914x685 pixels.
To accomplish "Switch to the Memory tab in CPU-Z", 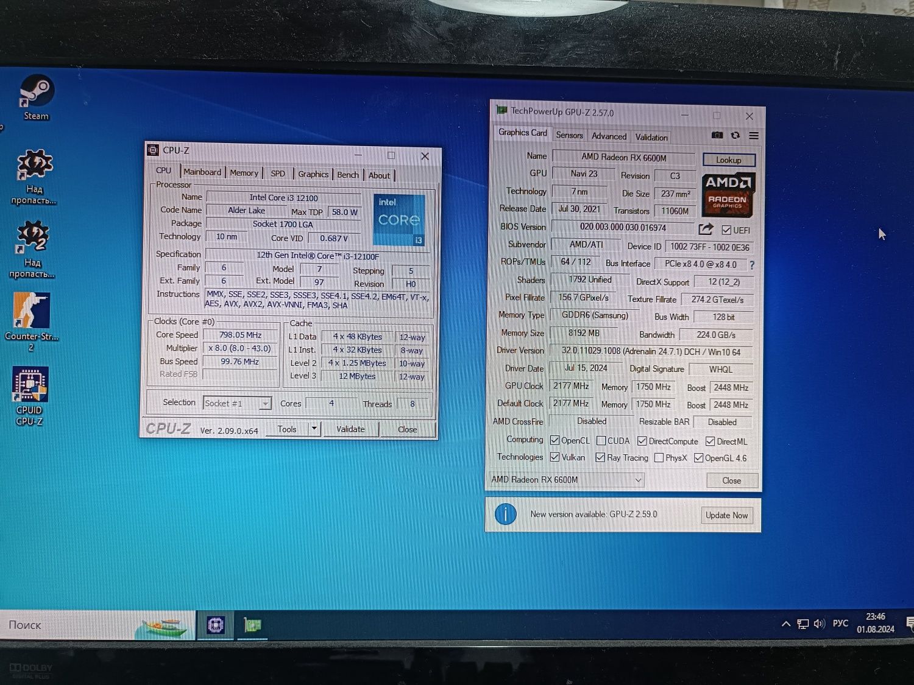I will tap(244, 173).
